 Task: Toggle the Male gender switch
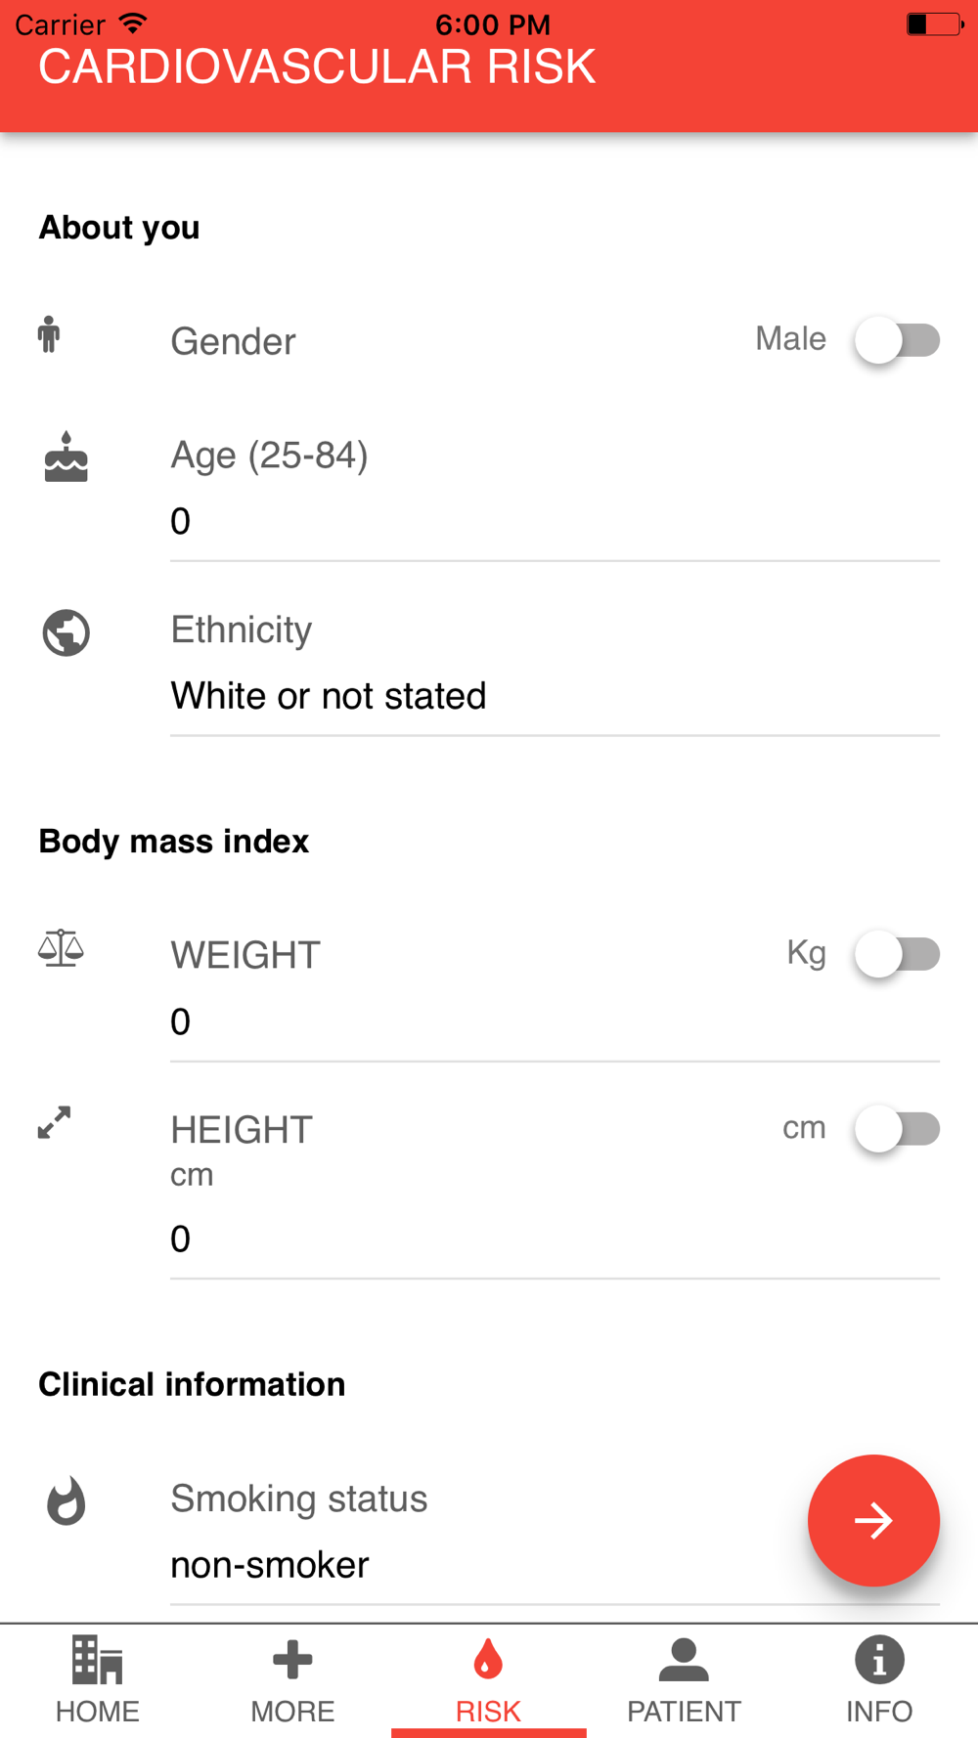click(897, 340)
